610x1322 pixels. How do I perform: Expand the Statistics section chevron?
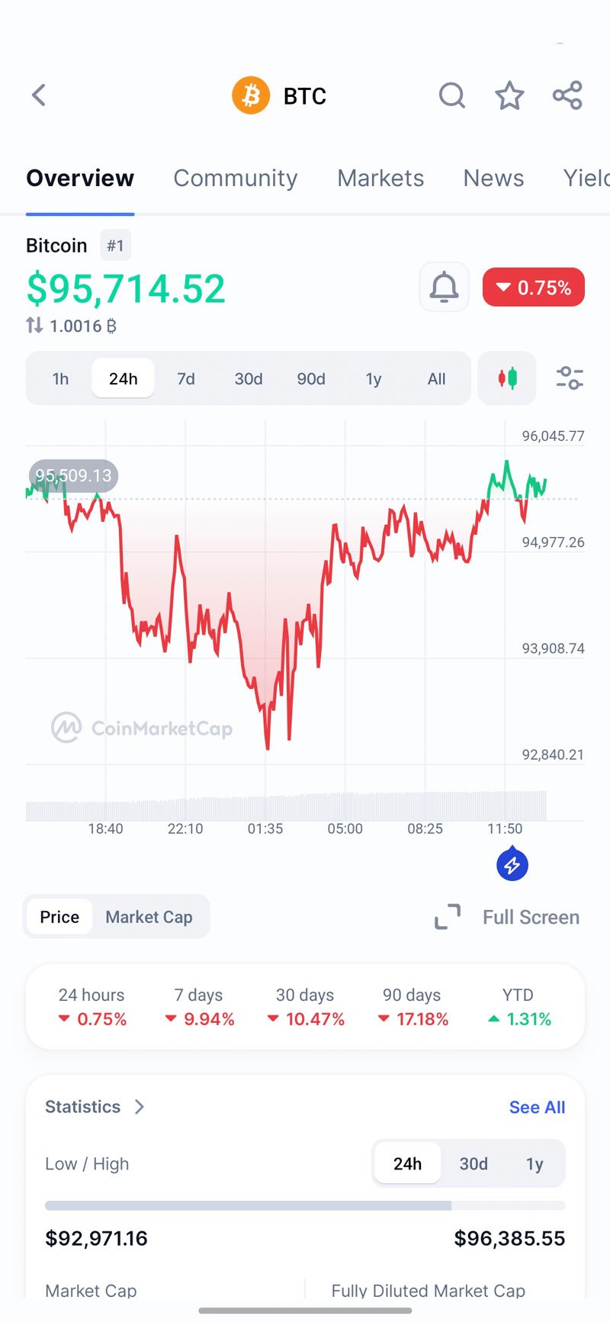[x=140, y=1107]
